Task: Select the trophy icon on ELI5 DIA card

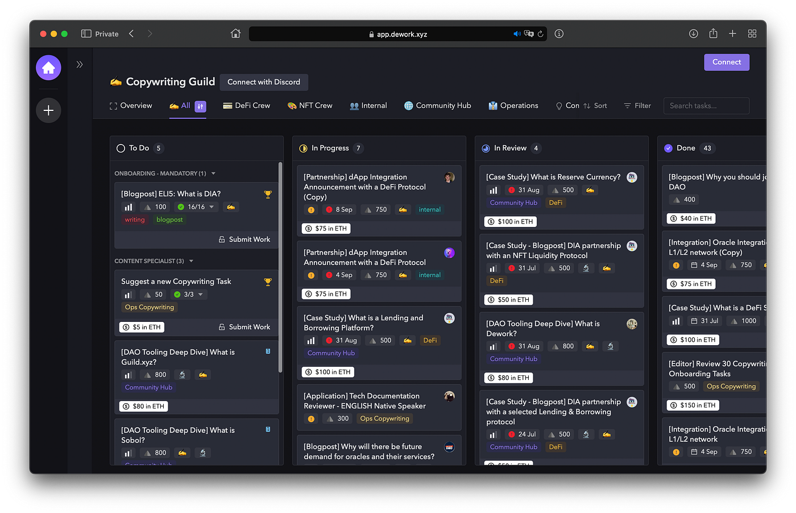Action: pos(268,195)
